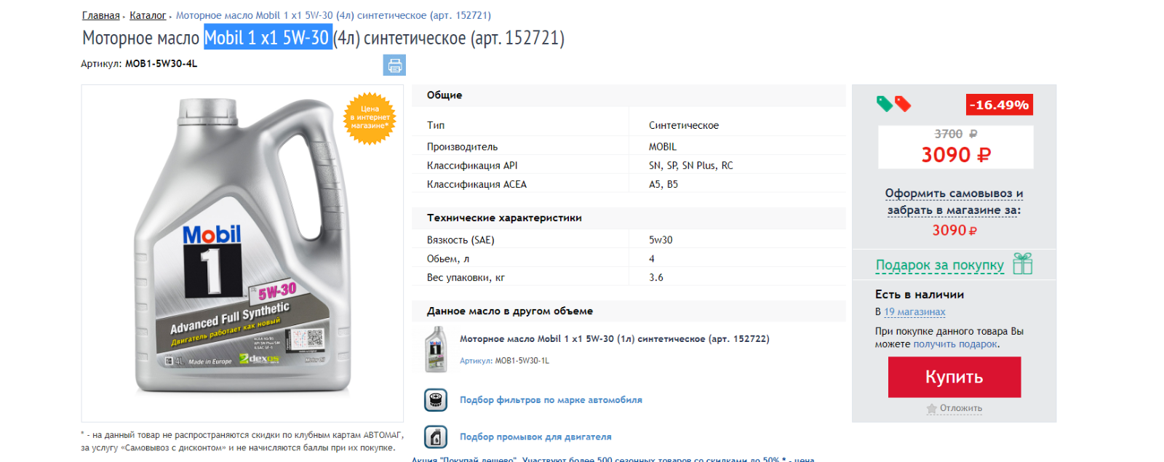
Task: Click the print page icon
Action: (394, 65)
